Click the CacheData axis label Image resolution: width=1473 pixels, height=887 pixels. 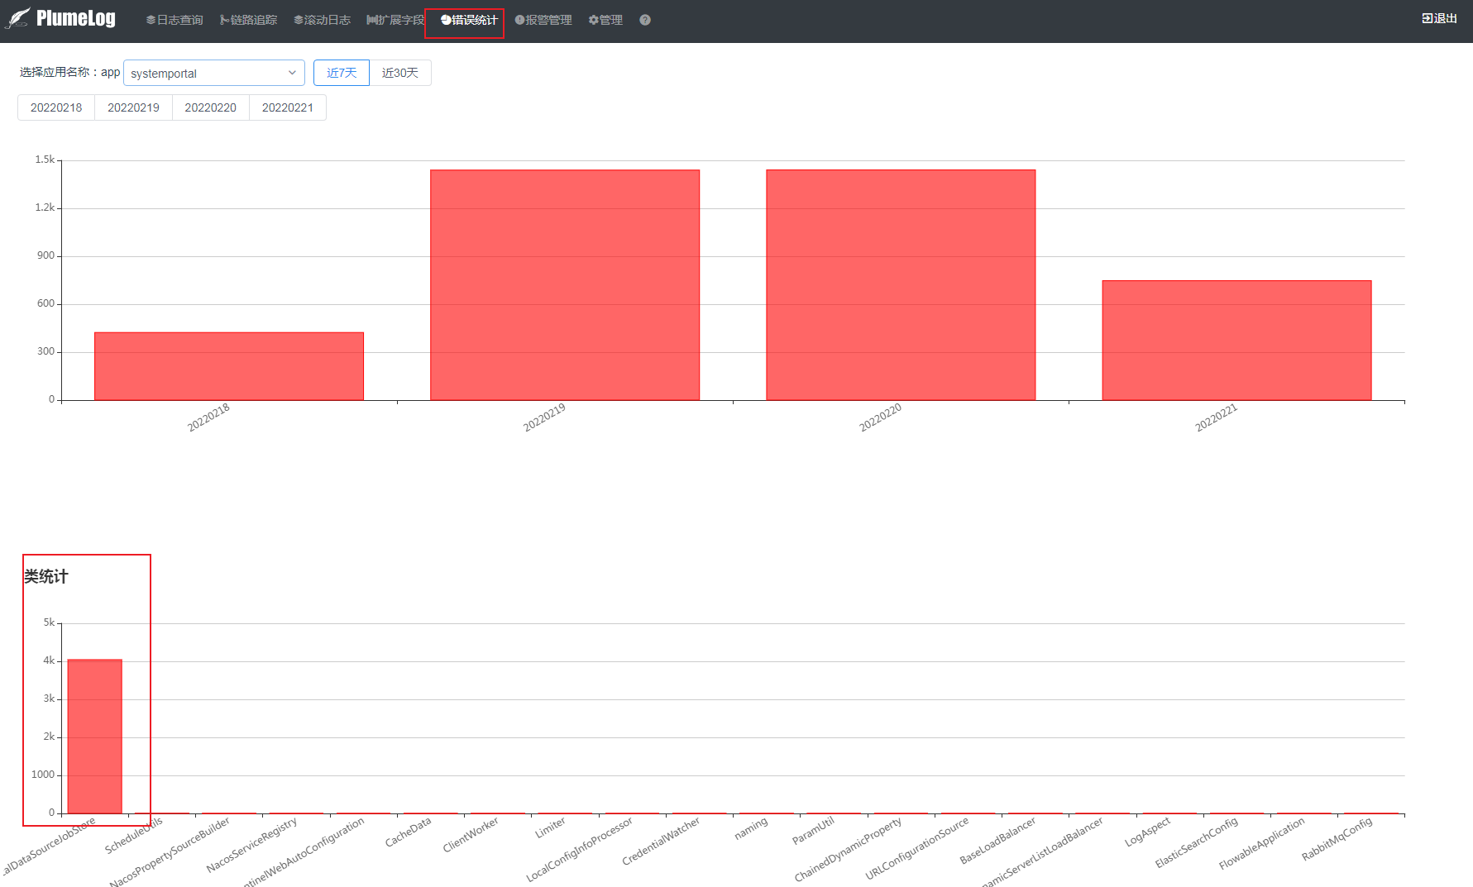tap(408, 832)
